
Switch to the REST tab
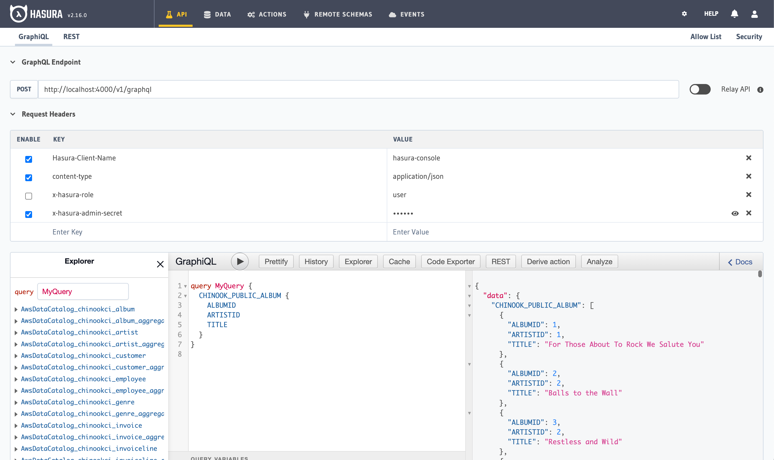pyautogui.click(x=71, y=36)
